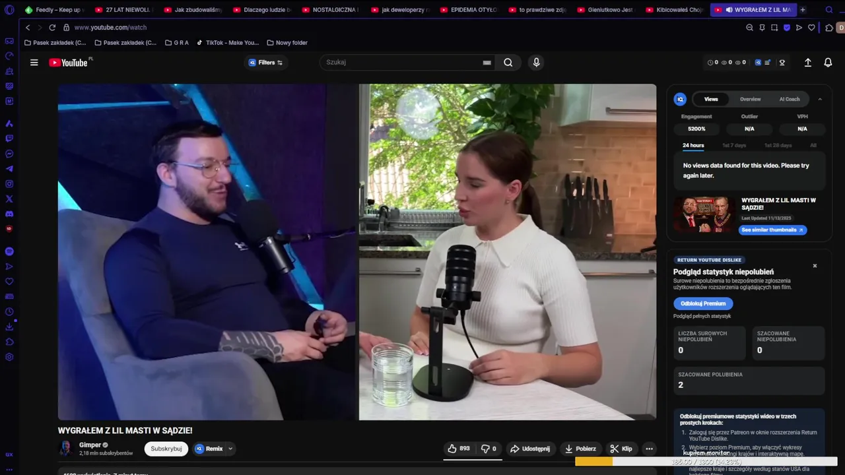Add page to bookmarks with heart icon
This screenshot has width=845, height=475.
[x=811, y=28]
